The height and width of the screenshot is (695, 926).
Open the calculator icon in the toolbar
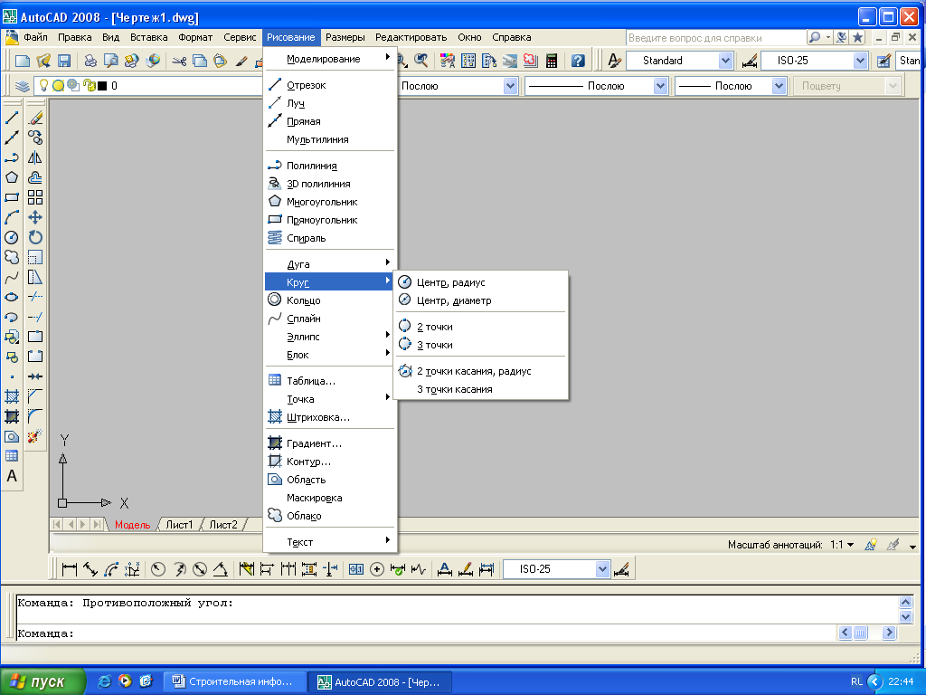pos(552,61)
